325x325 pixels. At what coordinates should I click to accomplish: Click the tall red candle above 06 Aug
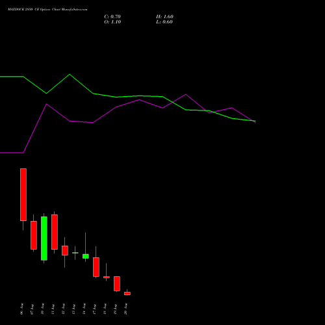point(23,194)
